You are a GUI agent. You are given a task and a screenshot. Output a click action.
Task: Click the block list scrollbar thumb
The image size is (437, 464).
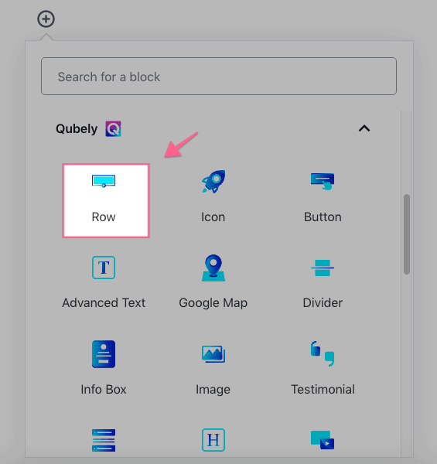tap(407, 234)
